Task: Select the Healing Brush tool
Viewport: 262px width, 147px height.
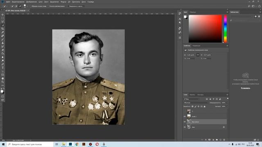Action: coord(2,36)
